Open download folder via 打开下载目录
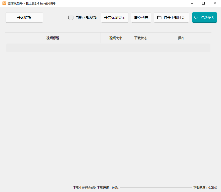Image resolution: width=221 pixels, height=192 pixels. click(x=171, y=18)
